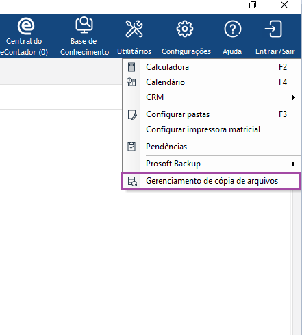This screenshot has width=302, height=335.
Task: Click the Gerenciamento de cópia icon
Action: coord(132,182)
